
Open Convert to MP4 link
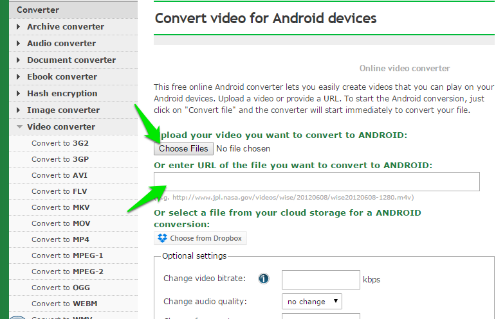coord(60,240)
